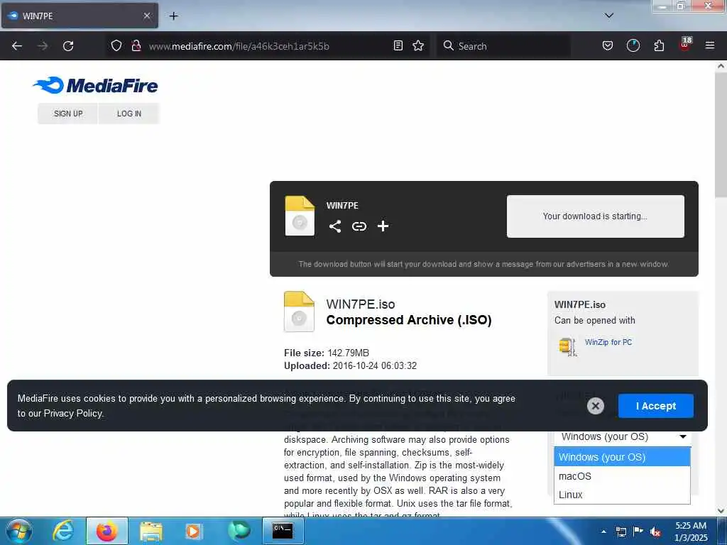
Task: Click the I Accept cookie button
Action: (x=655, y=406)
